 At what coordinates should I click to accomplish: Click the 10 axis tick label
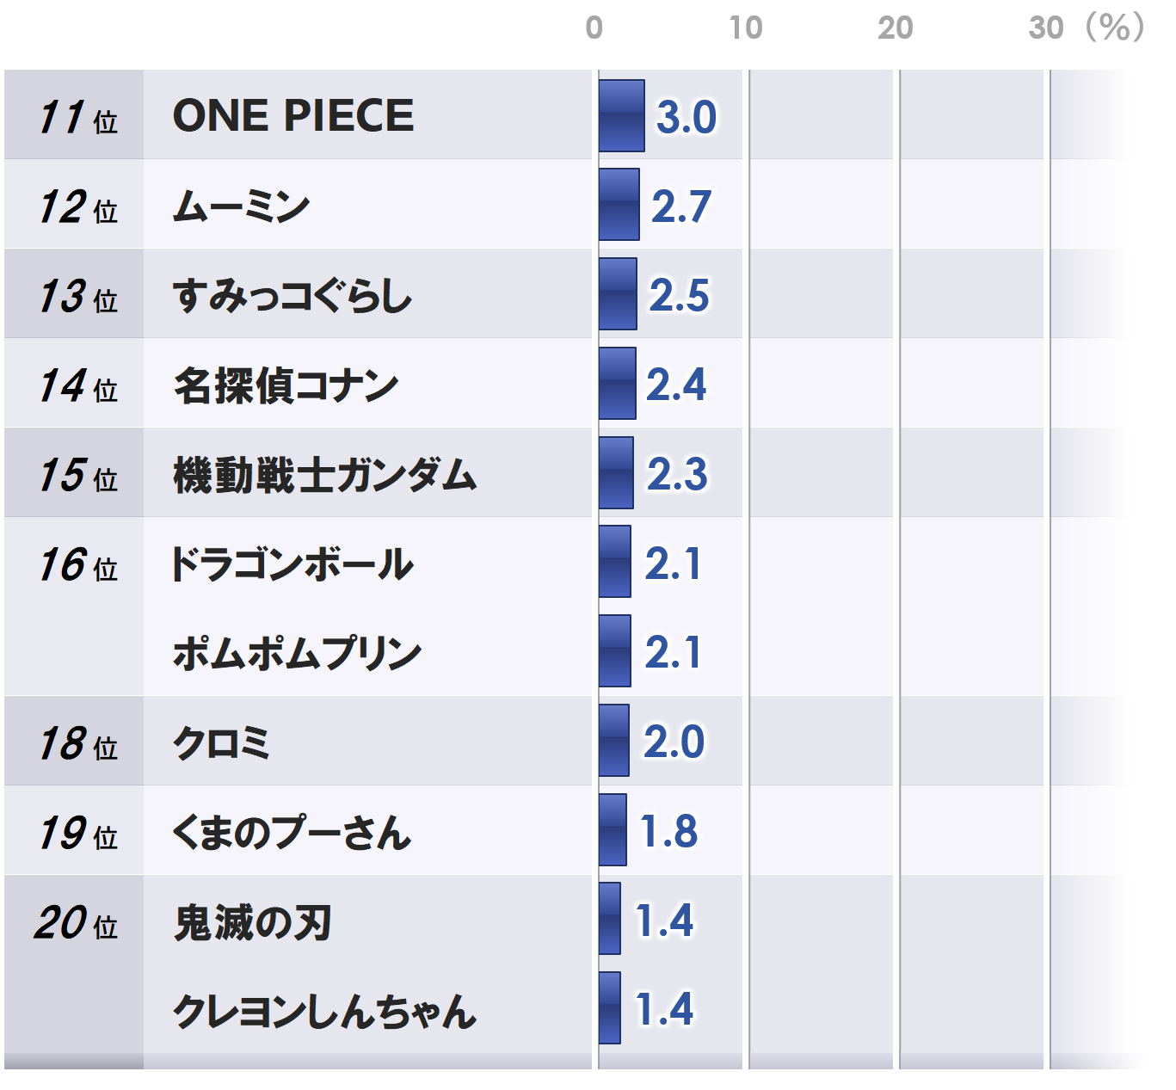(x=745, y=28)
